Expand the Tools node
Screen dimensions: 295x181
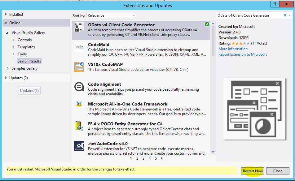coord(13,54)
